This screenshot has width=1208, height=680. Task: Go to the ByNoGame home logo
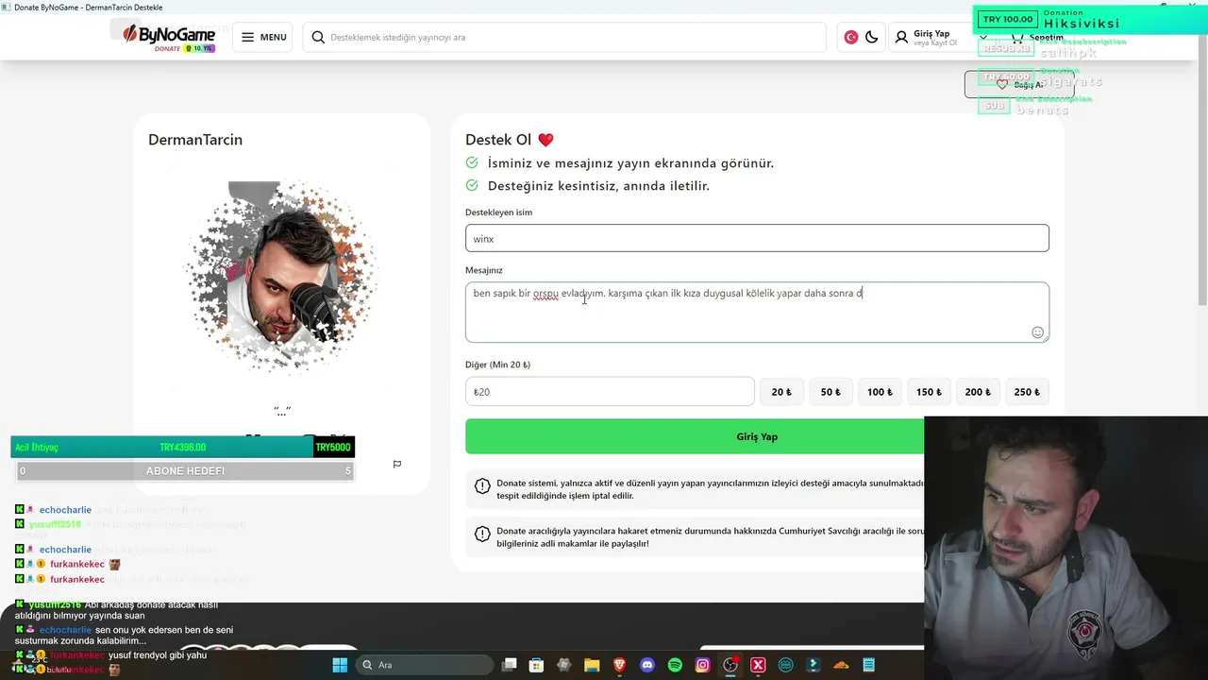[x=169, y=37]
